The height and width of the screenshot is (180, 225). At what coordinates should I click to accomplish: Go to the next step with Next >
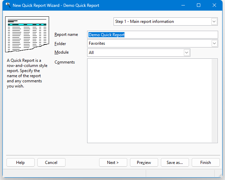coord(113,163)
